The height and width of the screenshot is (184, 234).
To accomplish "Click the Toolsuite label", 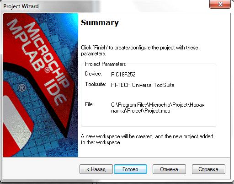I will point(96,84).
